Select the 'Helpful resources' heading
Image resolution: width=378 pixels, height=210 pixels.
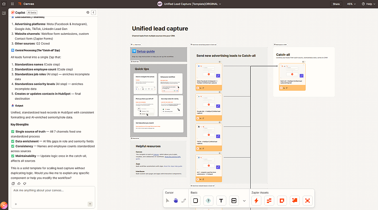tap(148, 146)
